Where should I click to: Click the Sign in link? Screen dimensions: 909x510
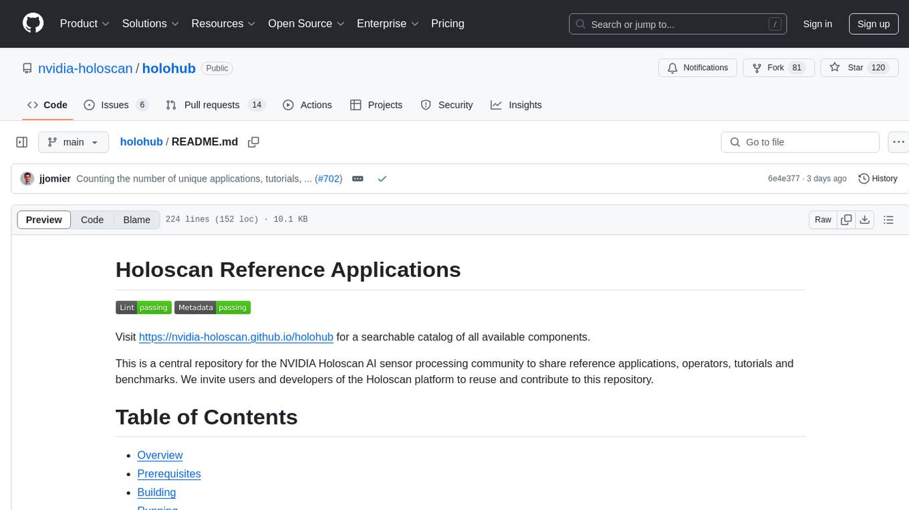(817, 24)
